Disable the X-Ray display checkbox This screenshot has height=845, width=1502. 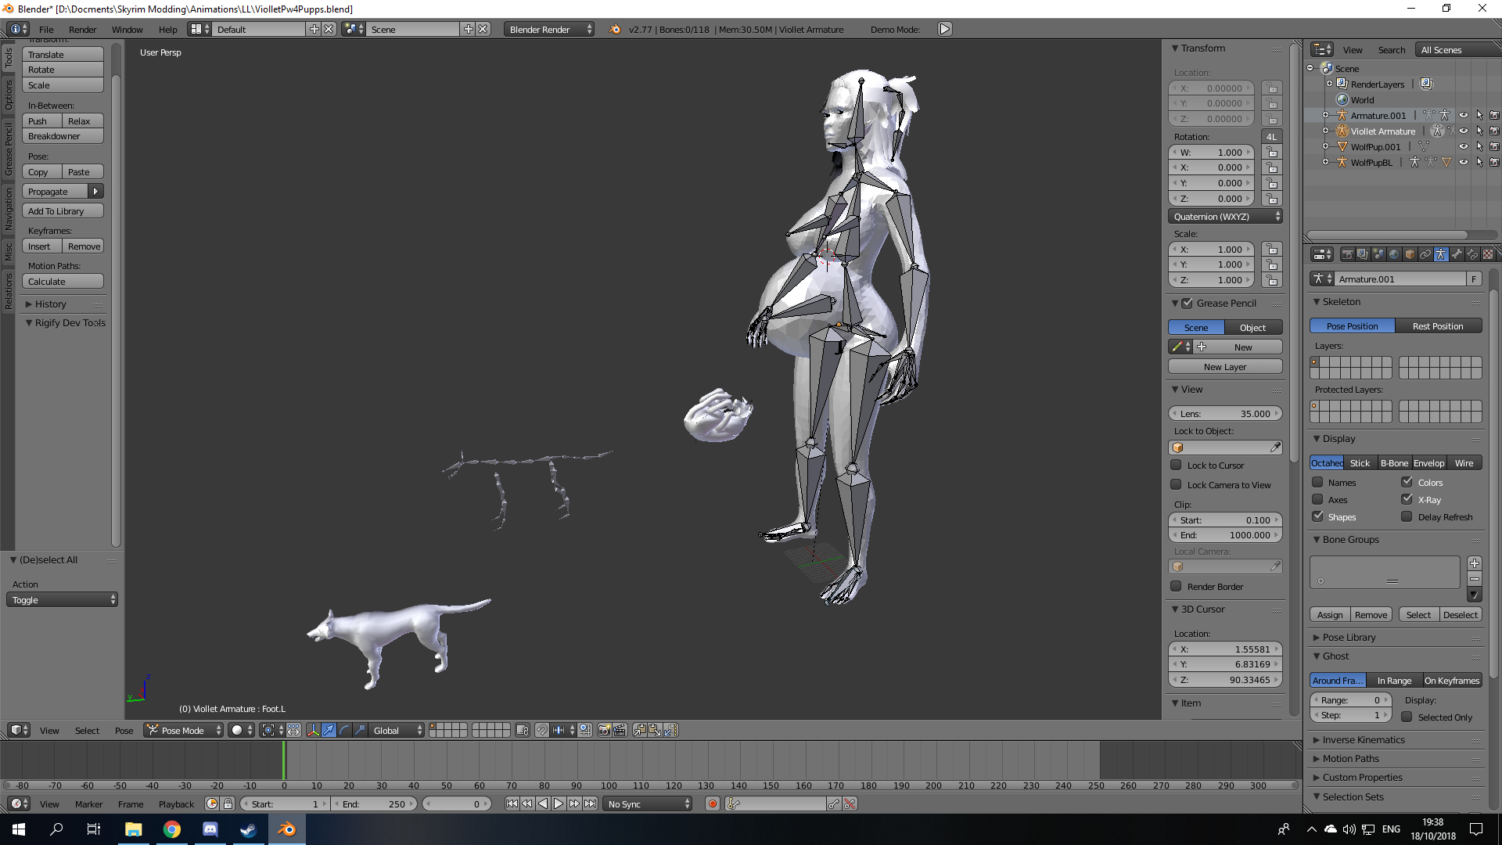pos(1407,499)
